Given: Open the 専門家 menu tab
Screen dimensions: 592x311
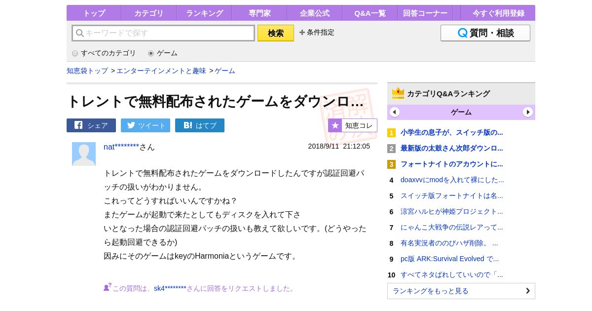Looking at the screenshot, I should [259, 13].
